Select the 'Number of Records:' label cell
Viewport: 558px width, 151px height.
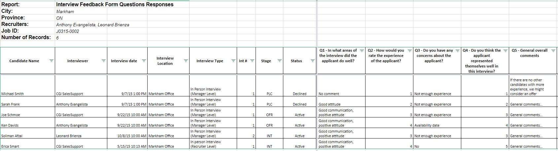tap(28, 38)
